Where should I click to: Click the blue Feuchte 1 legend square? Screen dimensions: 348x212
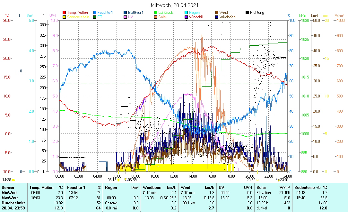pos(95,13)
